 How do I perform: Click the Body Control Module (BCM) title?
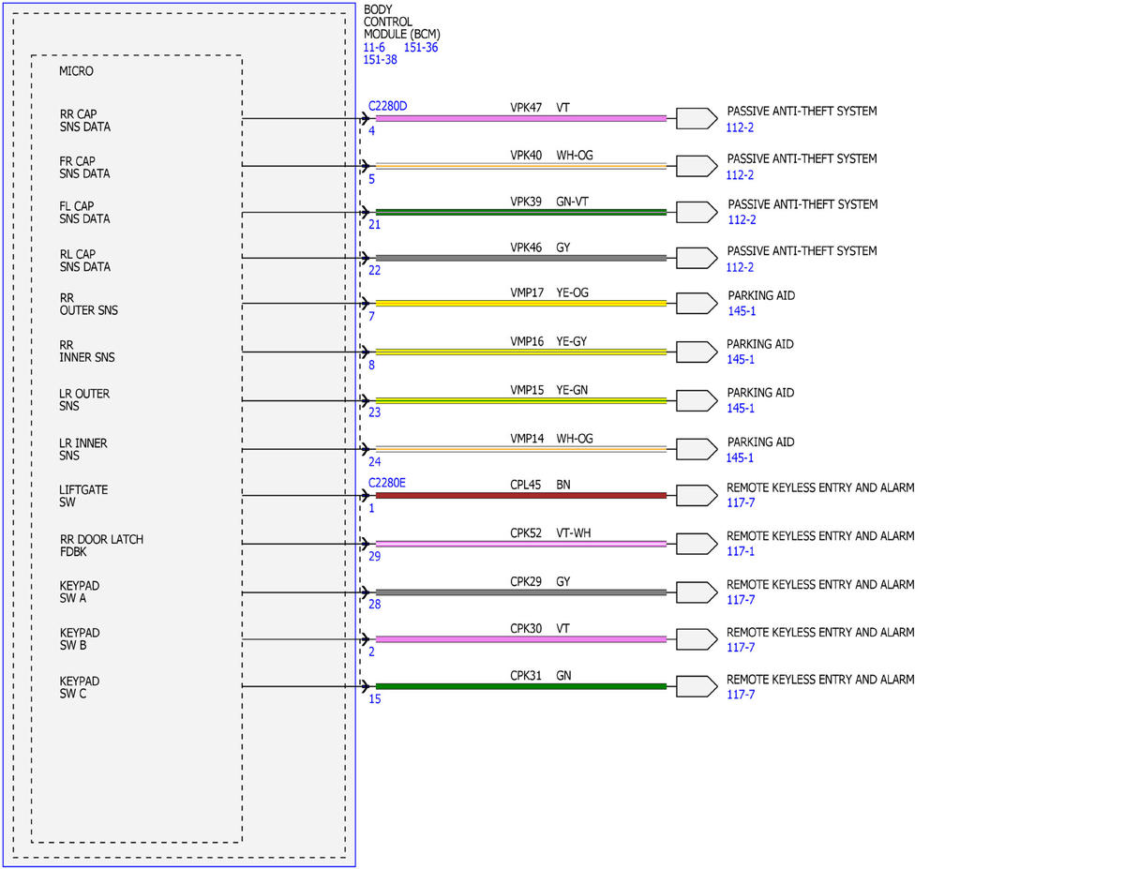(402, 22)
